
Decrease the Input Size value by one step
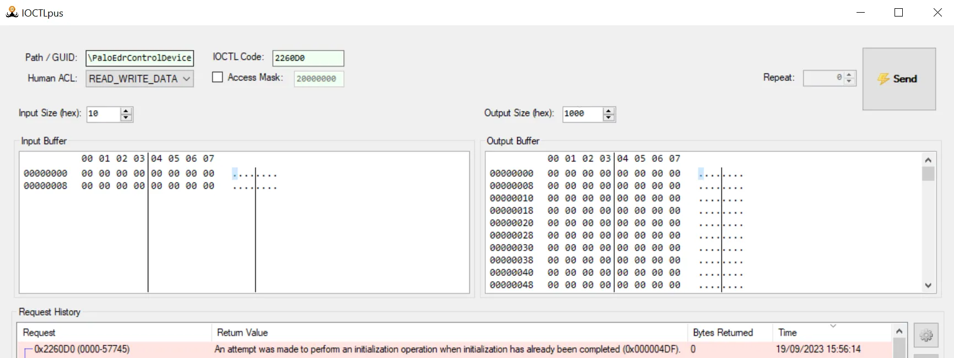[x=126, y=117]
